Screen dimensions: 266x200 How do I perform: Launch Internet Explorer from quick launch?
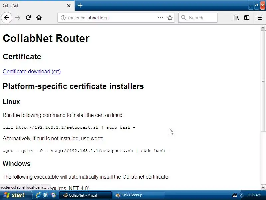(38, 195)
